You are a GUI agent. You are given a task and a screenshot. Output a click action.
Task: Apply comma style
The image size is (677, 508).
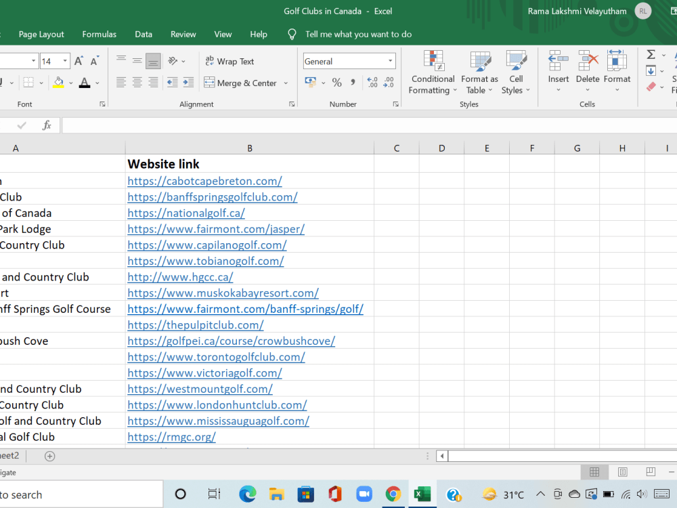tap(353, 82)
